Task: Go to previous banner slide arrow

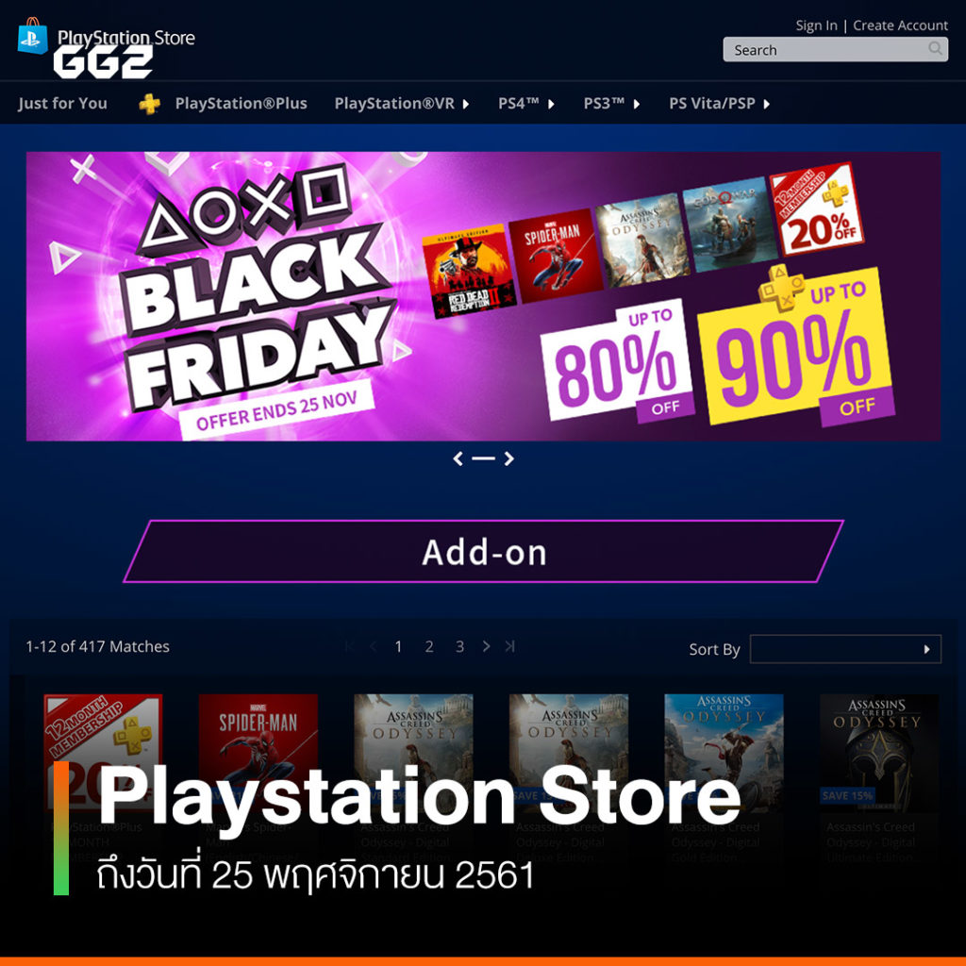Action: (458, 458)
